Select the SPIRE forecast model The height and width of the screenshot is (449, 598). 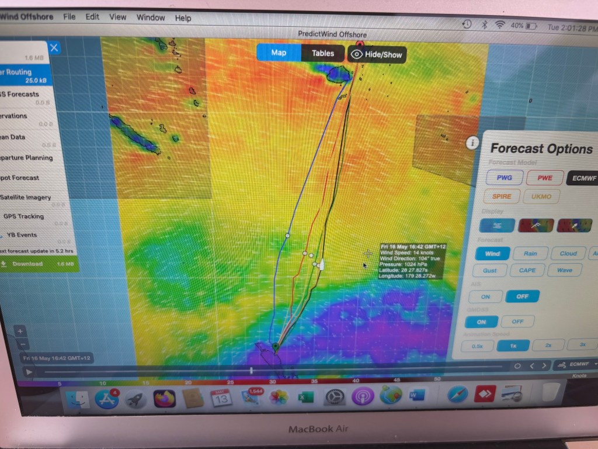tap(502, 196)
